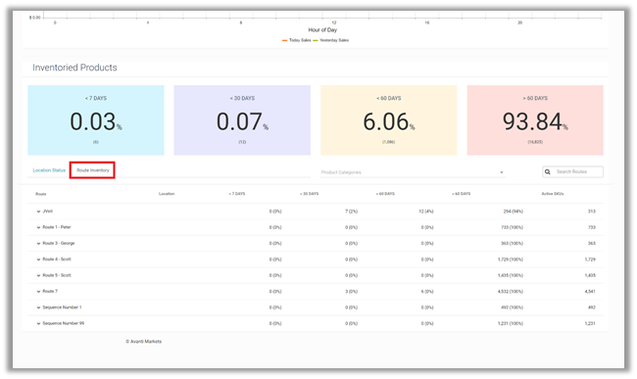Viewport: 637px width, 379px height.
Task: Expand the JVeit route row
Action: 38,212
